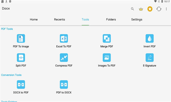Switch to the Home tab
The width and height of the screenshot is (171, 102).
[34, 20]
